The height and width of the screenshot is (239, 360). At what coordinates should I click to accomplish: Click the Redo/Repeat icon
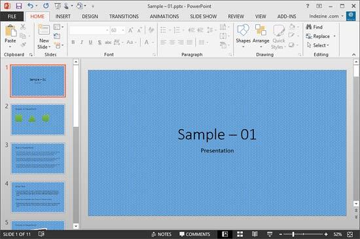[x=46, y=6]
